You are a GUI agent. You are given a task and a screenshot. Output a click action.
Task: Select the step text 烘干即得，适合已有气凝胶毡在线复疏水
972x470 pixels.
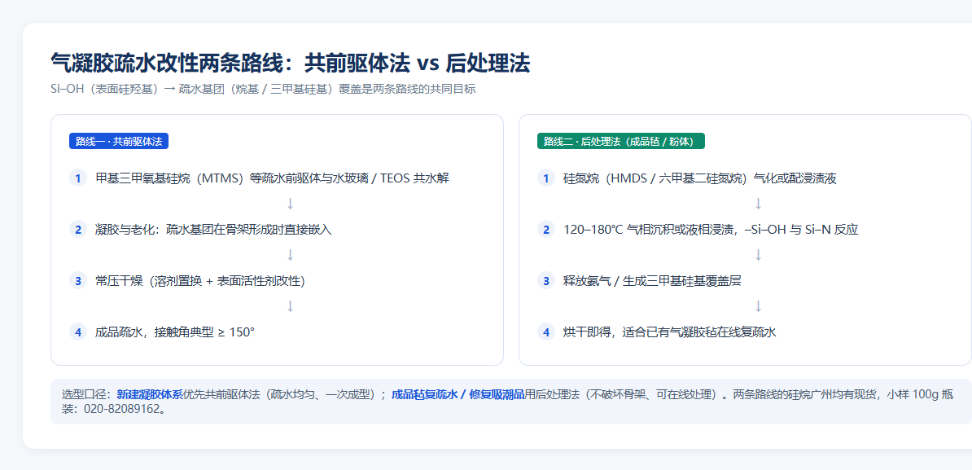point(669,332)
